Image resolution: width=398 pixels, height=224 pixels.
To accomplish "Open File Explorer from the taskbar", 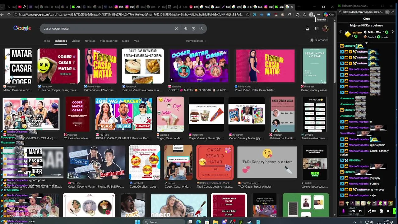I will click(216, 222).
